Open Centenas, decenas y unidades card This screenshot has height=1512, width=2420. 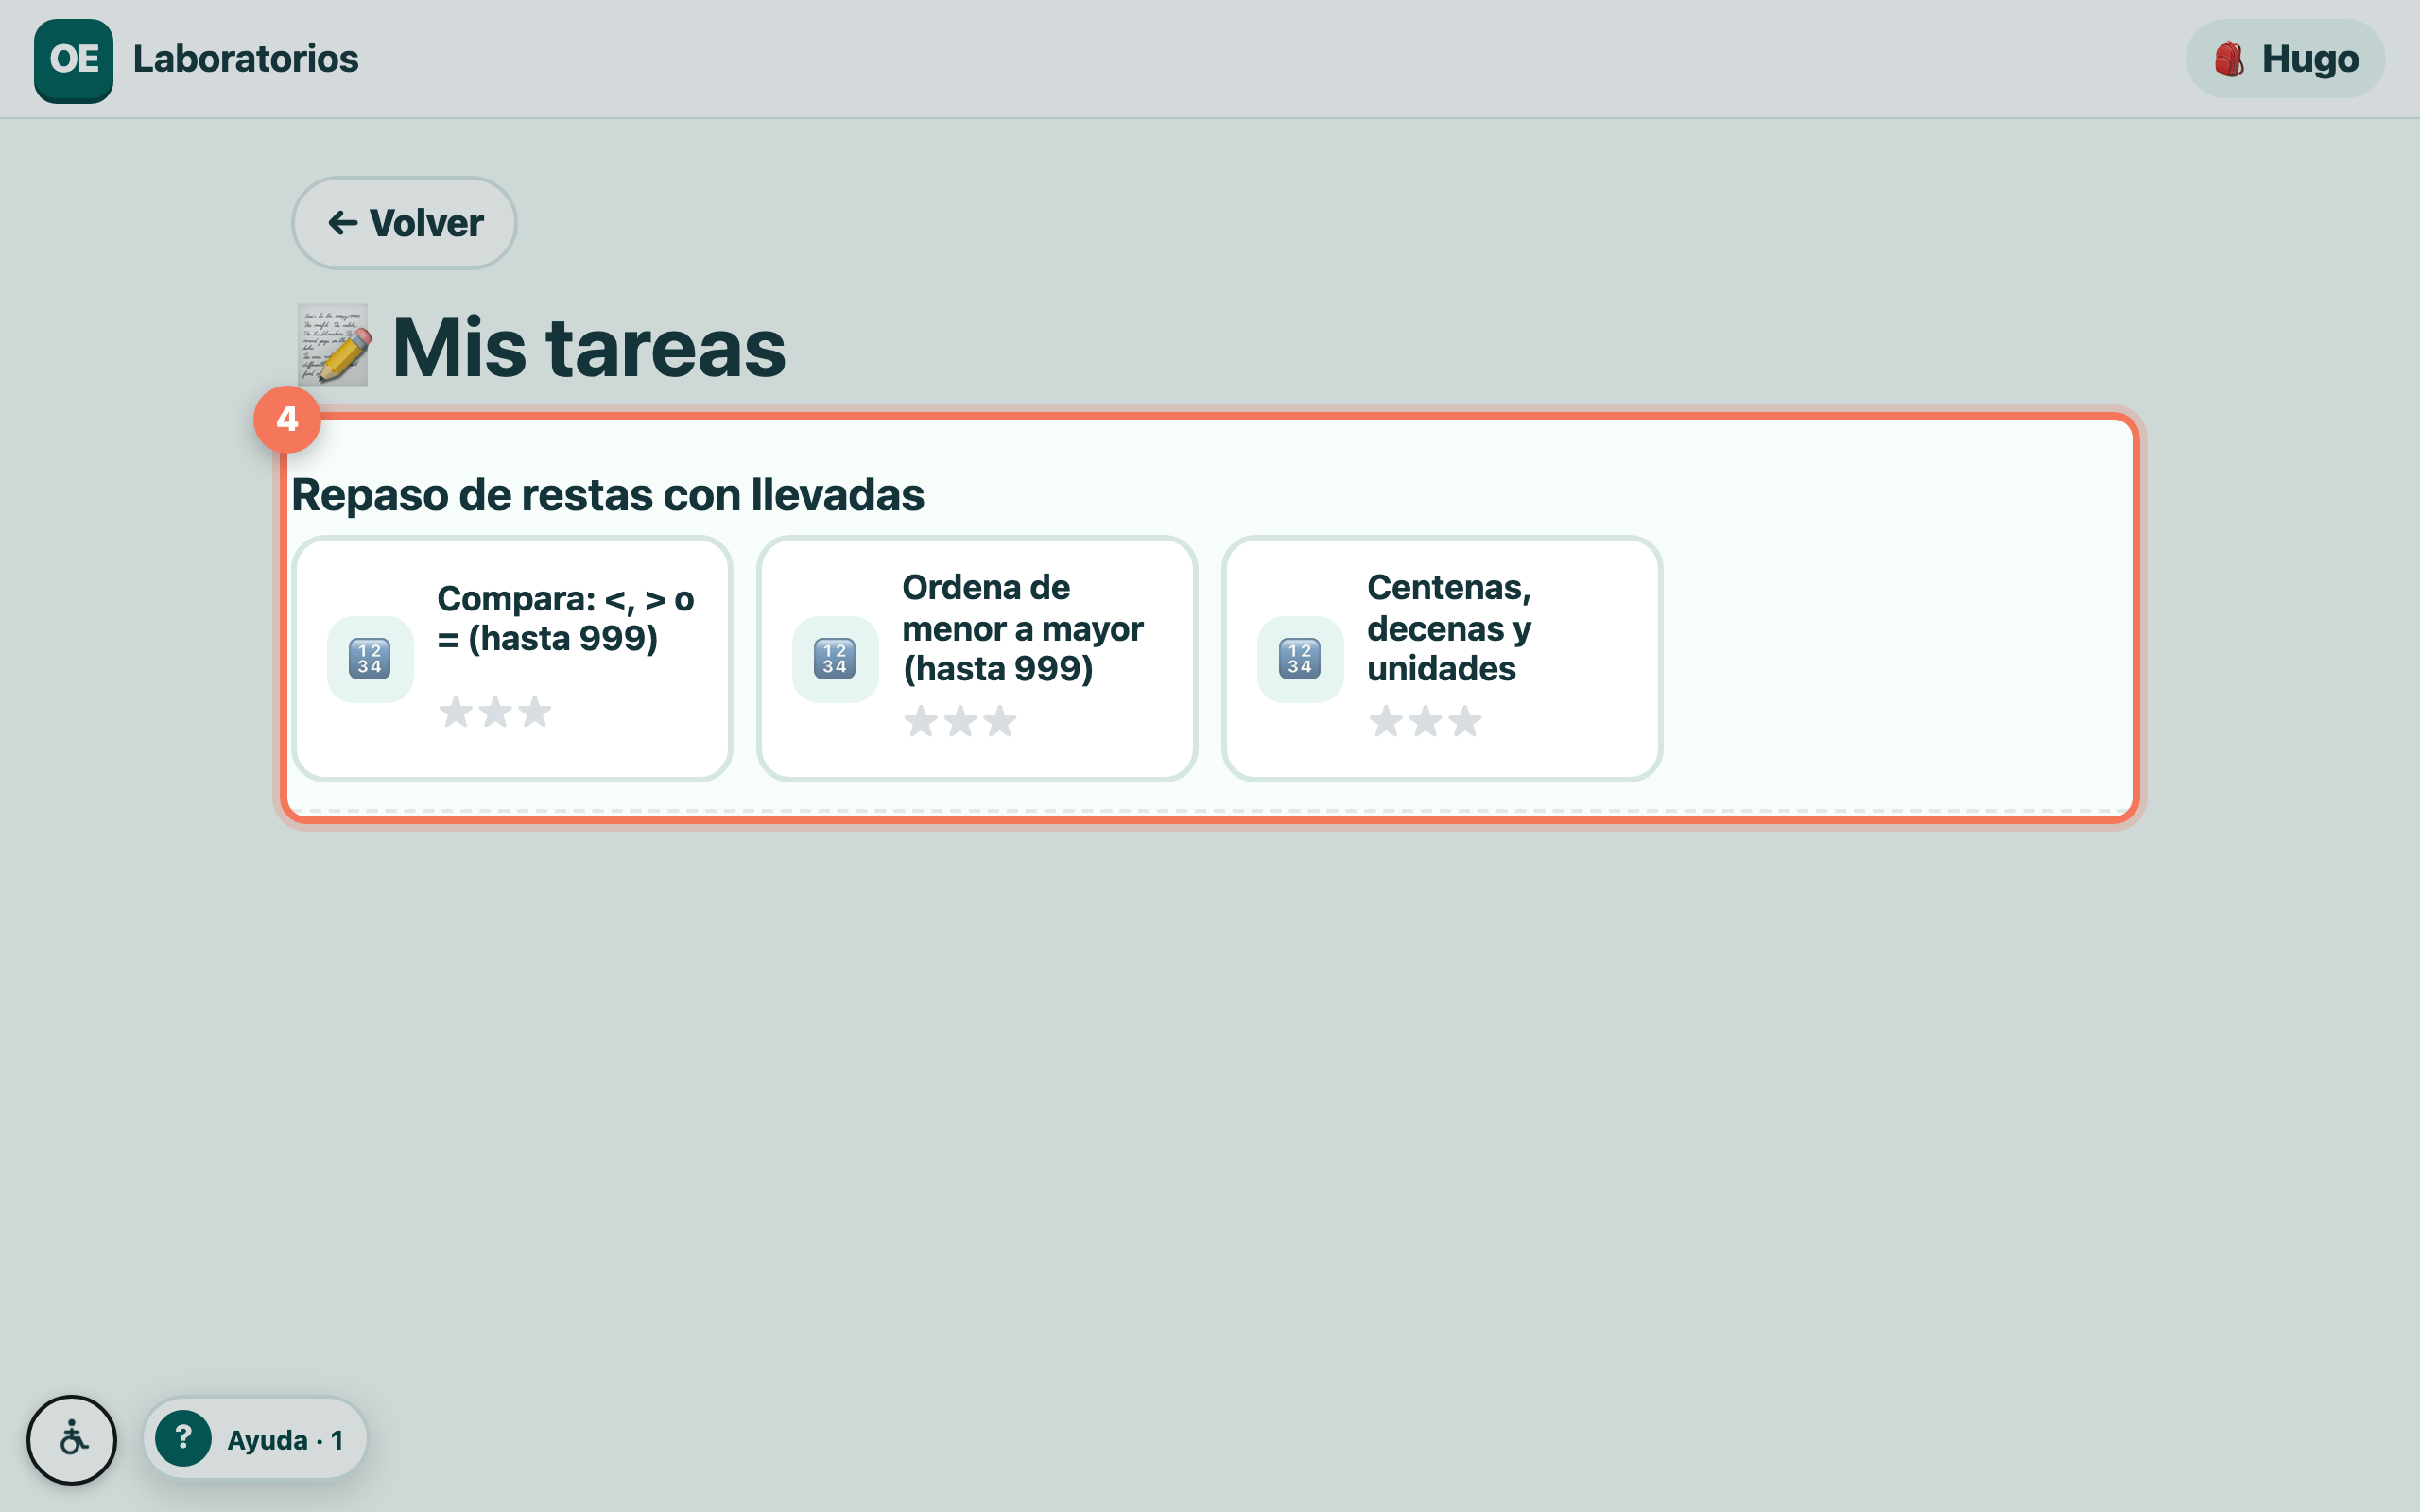(x=1442, y=658)
